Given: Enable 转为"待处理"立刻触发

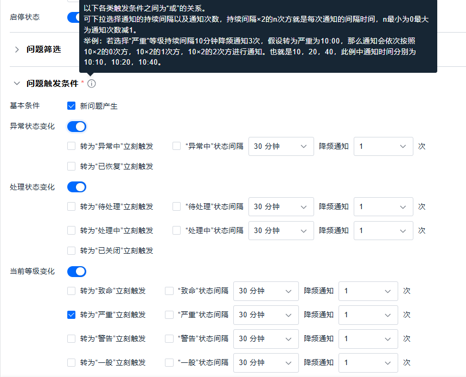Looking at the screenshot, I should 71,206.
